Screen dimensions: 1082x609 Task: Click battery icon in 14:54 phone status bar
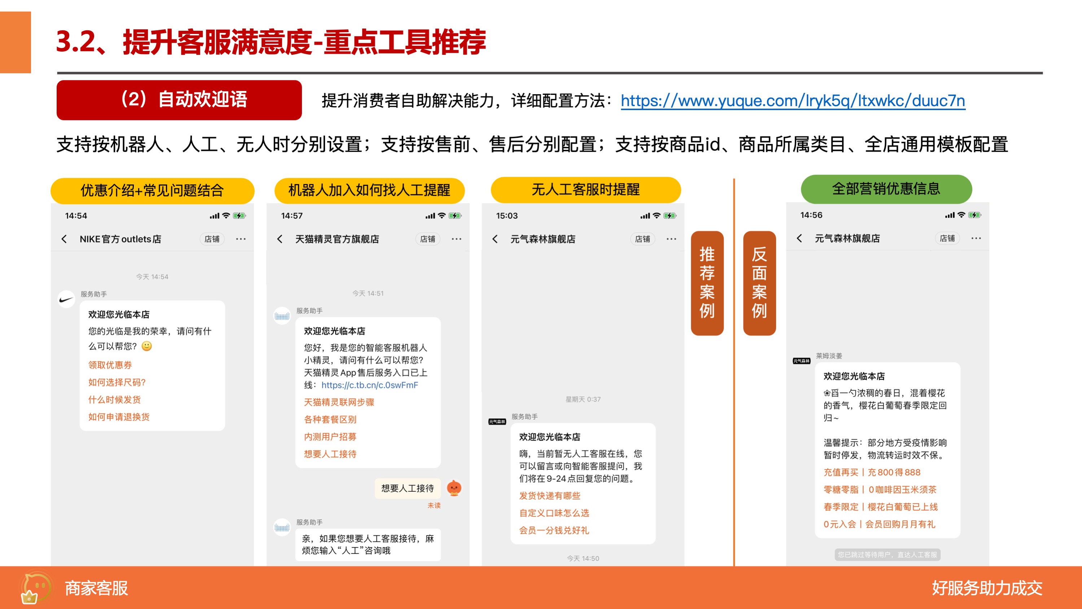point(240,216)
